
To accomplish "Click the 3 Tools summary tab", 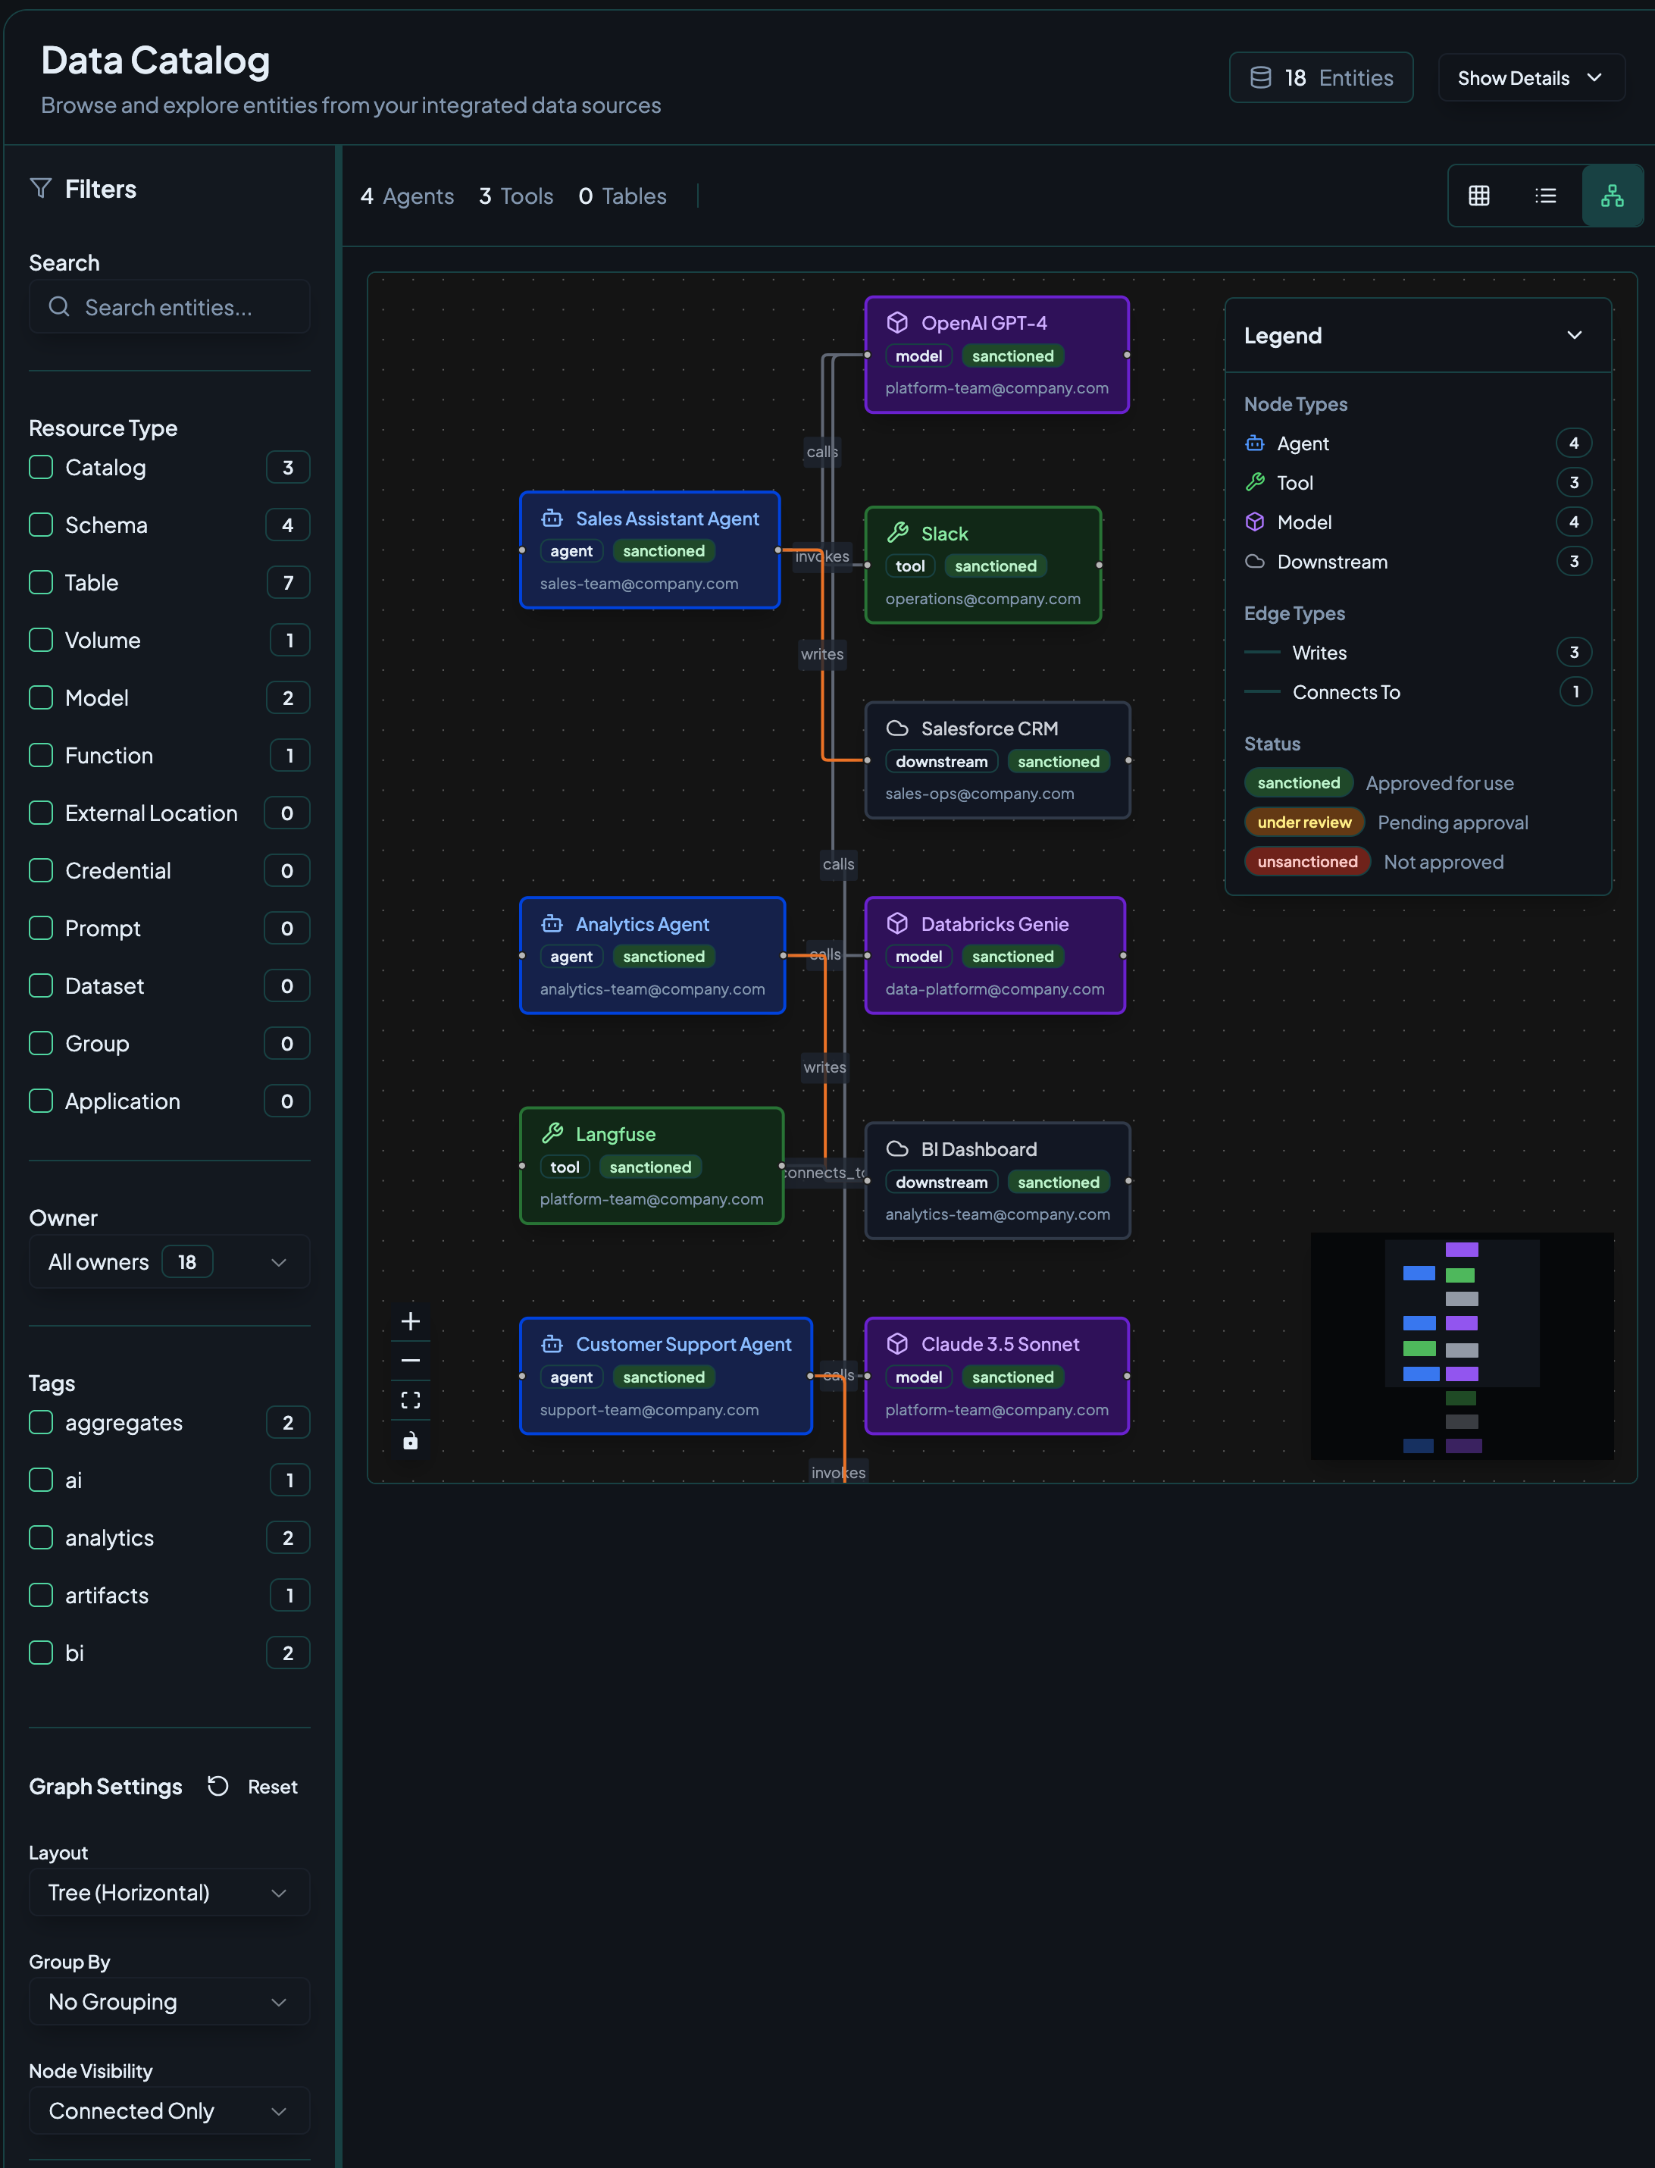I will [x=516, y=196].
